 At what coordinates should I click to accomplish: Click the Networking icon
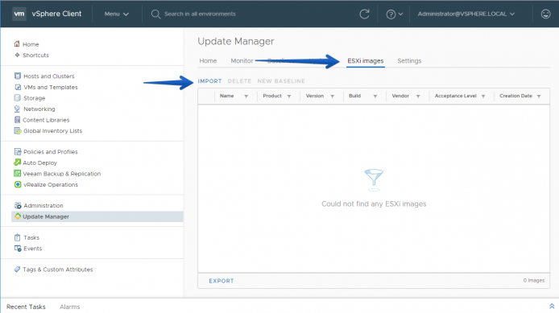17,109
